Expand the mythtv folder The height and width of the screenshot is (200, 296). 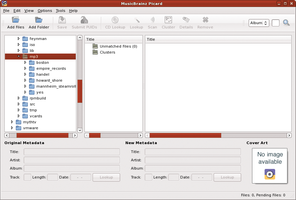pyautogui.click(x=12, y=122)
